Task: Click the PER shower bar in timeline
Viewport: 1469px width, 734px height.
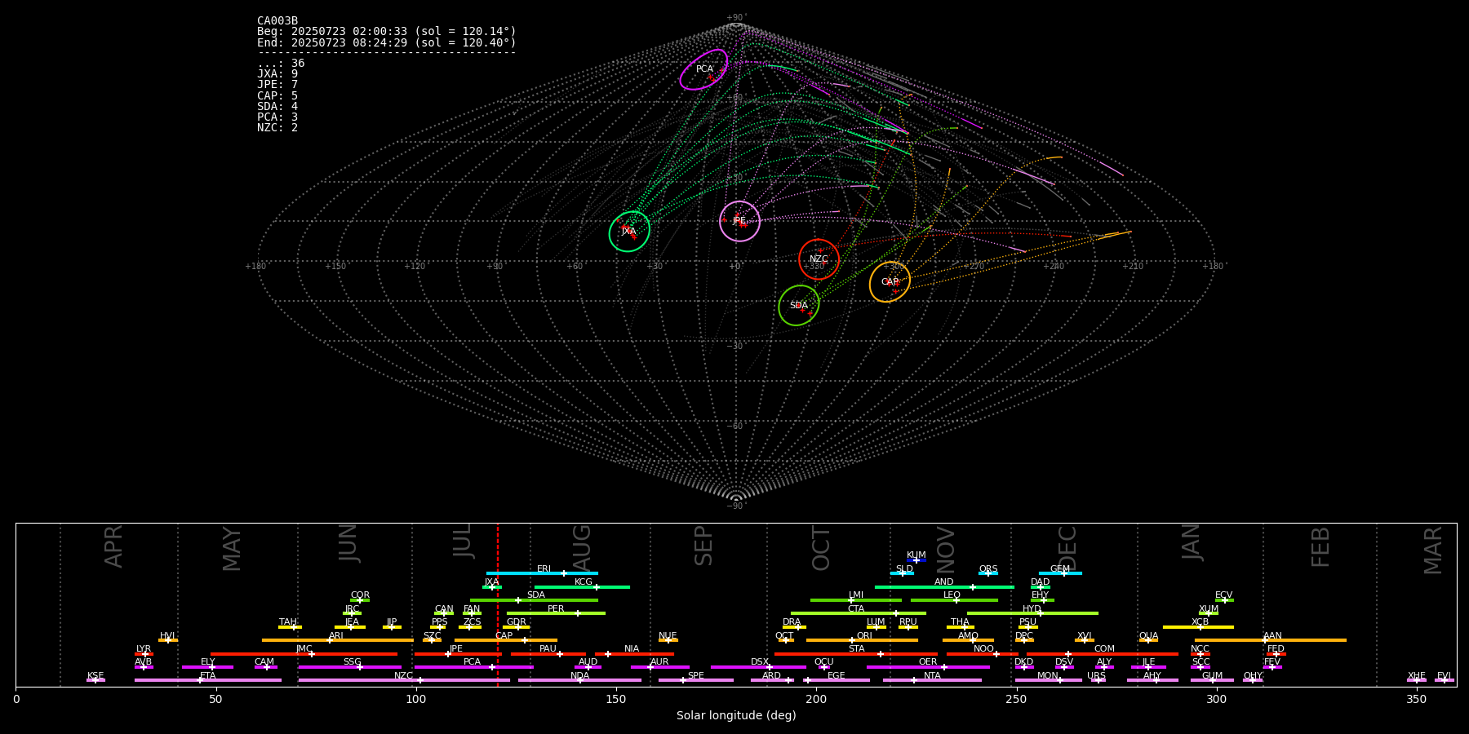Action: (556, 613)
